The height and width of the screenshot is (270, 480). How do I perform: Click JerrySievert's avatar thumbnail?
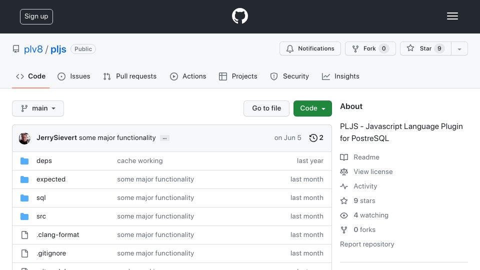click(x=24, y=138)
